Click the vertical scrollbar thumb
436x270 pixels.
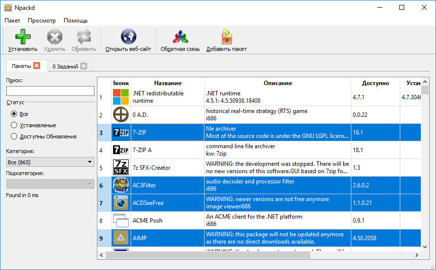(x=425, y=90)
